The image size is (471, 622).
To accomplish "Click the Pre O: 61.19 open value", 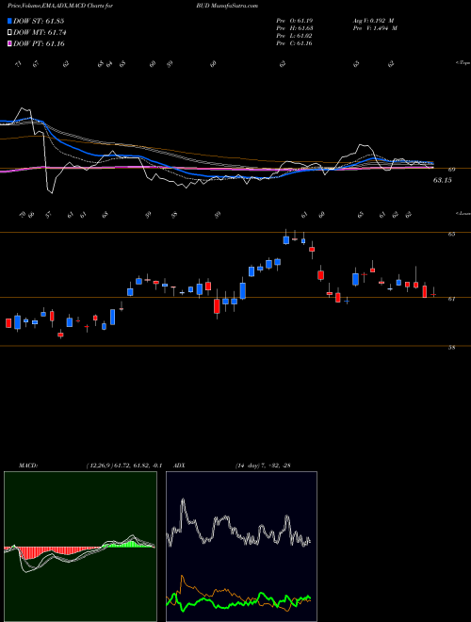I will click(x=296, y=21).
